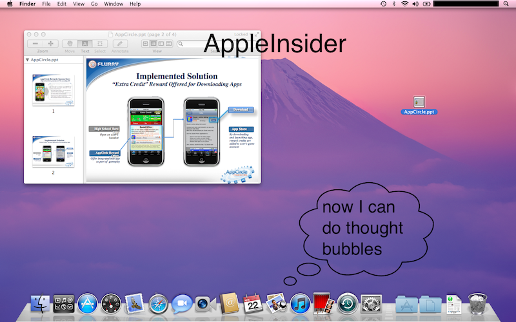Open Time Machine from the Dock
Screen dimensions: 516x322
click(347, 303)
